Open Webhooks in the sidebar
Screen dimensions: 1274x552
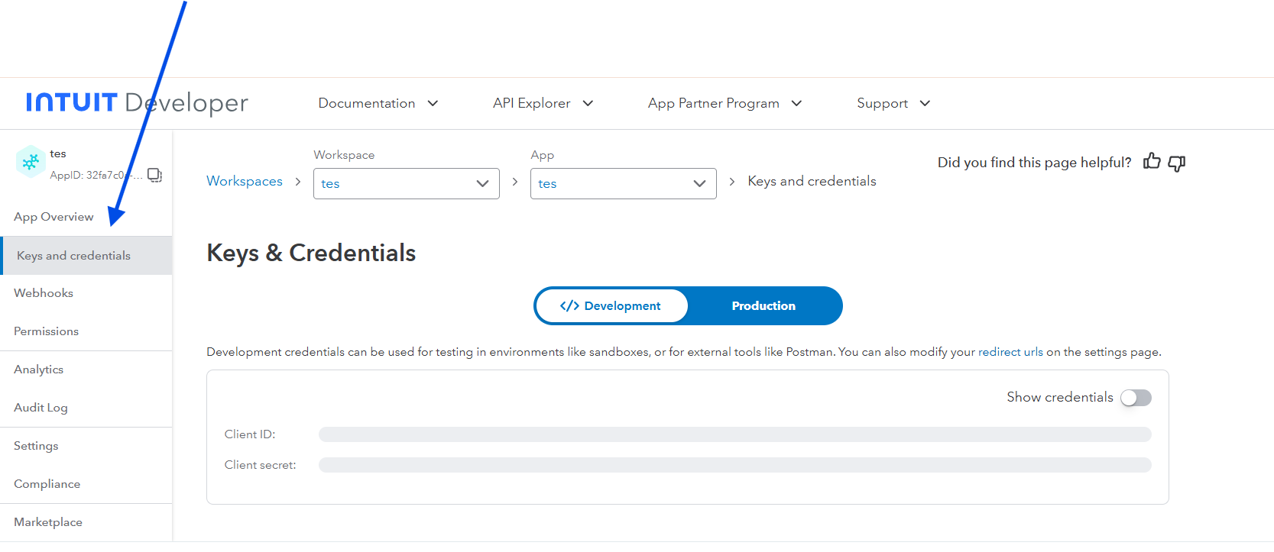click(44, 293)
